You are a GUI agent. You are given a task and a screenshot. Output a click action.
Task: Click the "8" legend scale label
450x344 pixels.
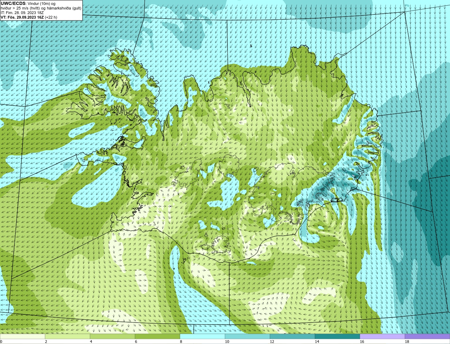point(181,342)
